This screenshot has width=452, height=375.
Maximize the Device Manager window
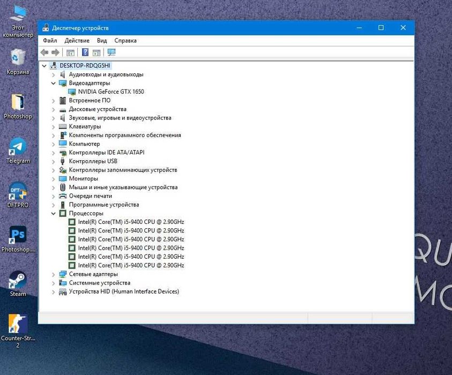pyautogui.click(x=381, y=28)
